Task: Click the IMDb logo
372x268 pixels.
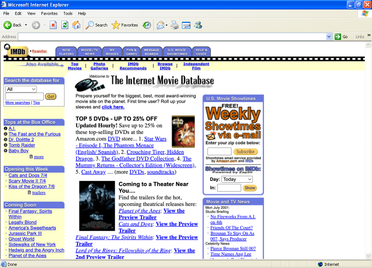Action: pos(16,50)
